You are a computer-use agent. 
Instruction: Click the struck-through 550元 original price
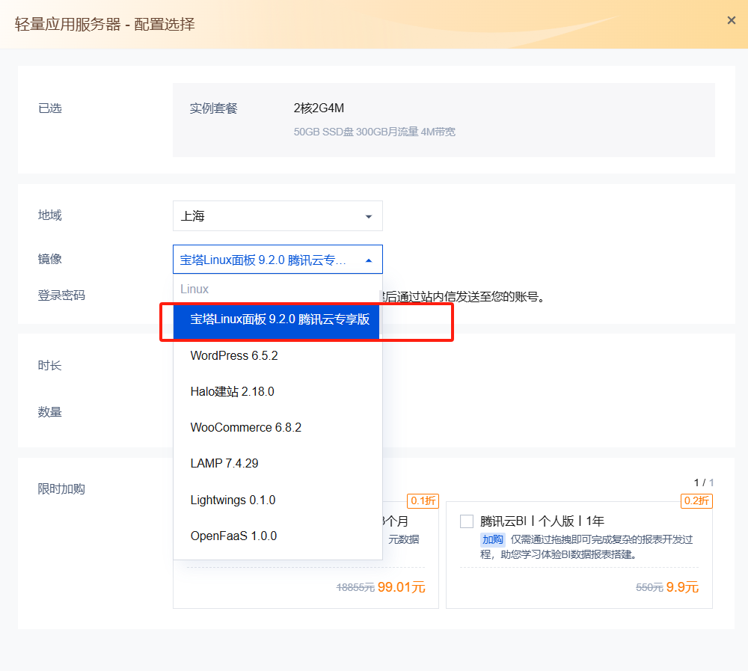(x=649, y=588)
